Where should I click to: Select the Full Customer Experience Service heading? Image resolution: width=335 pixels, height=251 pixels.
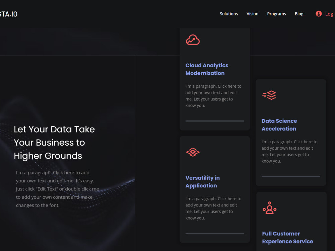[287, 237]
